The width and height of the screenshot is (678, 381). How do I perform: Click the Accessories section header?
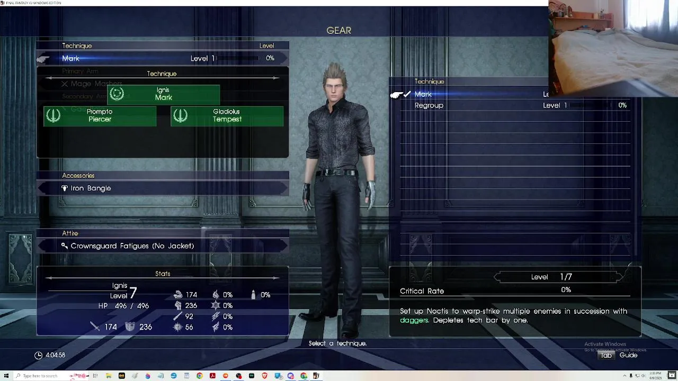(78, 176)
